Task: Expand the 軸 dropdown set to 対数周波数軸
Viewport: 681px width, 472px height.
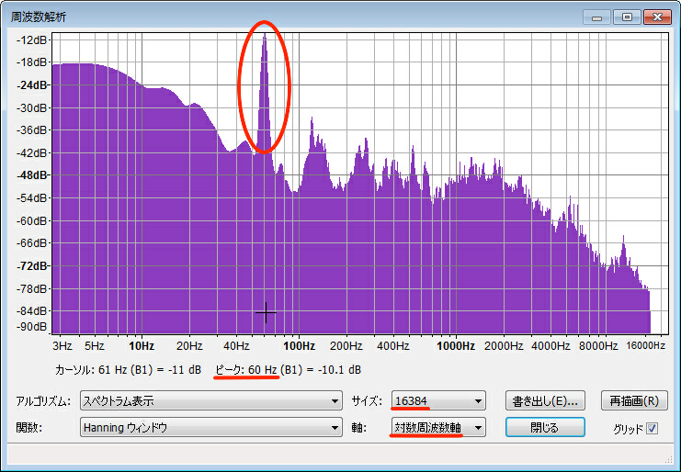Action: (x=438, y=427)
